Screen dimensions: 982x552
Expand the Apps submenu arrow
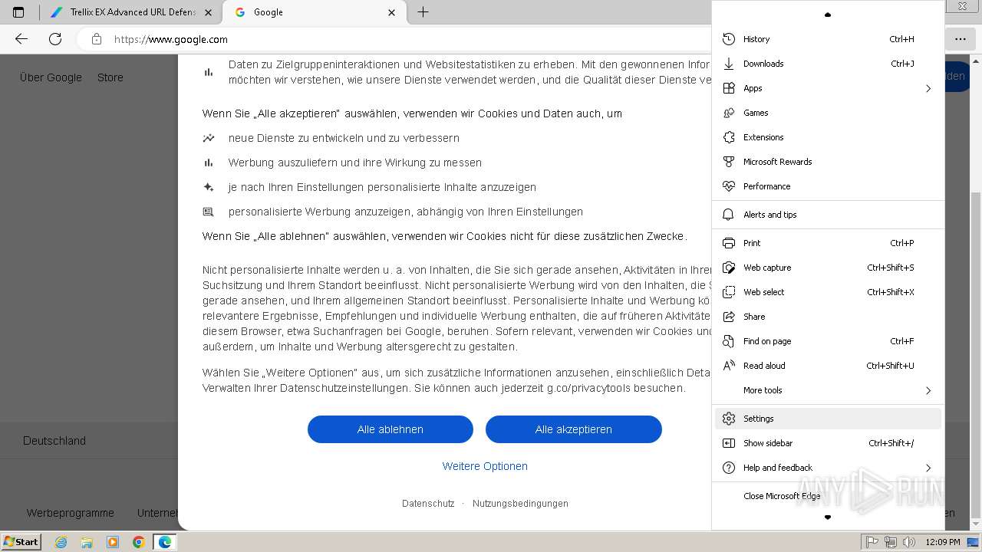[928, 88]
